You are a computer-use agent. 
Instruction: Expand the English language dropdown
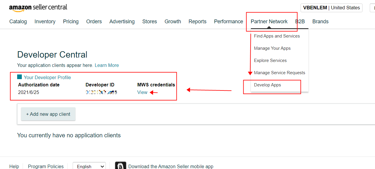tap(89, 166)
